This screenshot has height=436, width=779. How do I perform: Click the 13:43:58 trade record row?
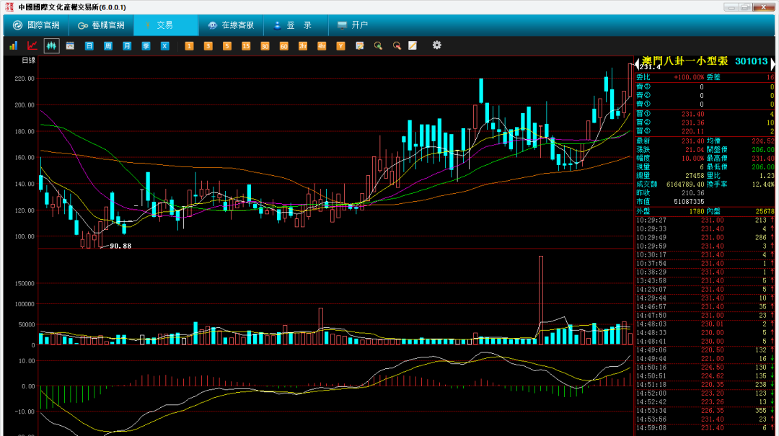pyautogui.click(x=705, y=281)
